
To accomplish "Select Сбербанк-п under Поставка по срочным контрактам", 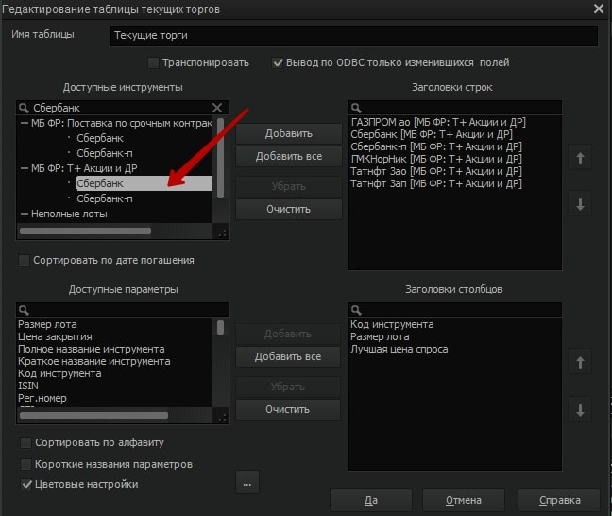I will [x=105, y=153].
